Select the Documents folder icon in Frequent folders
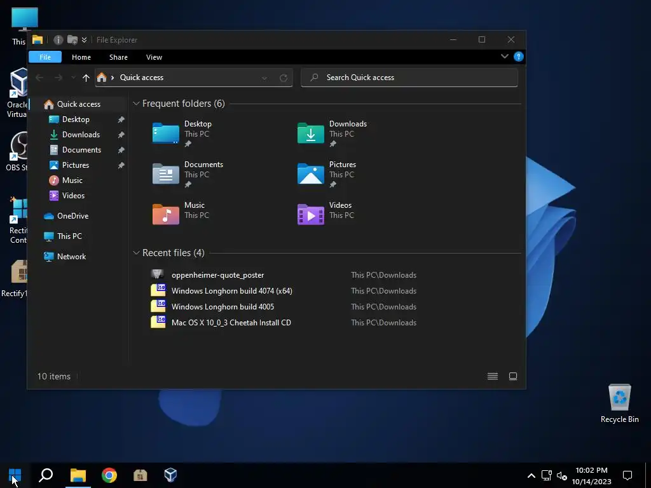The width and height of the screenshot is (651, 488). click(166, 173)
